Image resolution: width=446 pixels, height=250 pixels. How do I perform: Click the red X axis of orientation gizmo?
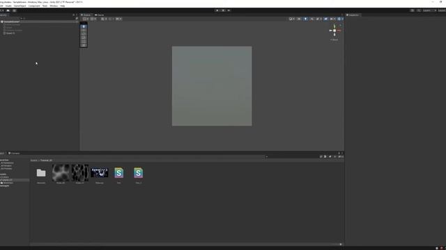click(339, 31)
